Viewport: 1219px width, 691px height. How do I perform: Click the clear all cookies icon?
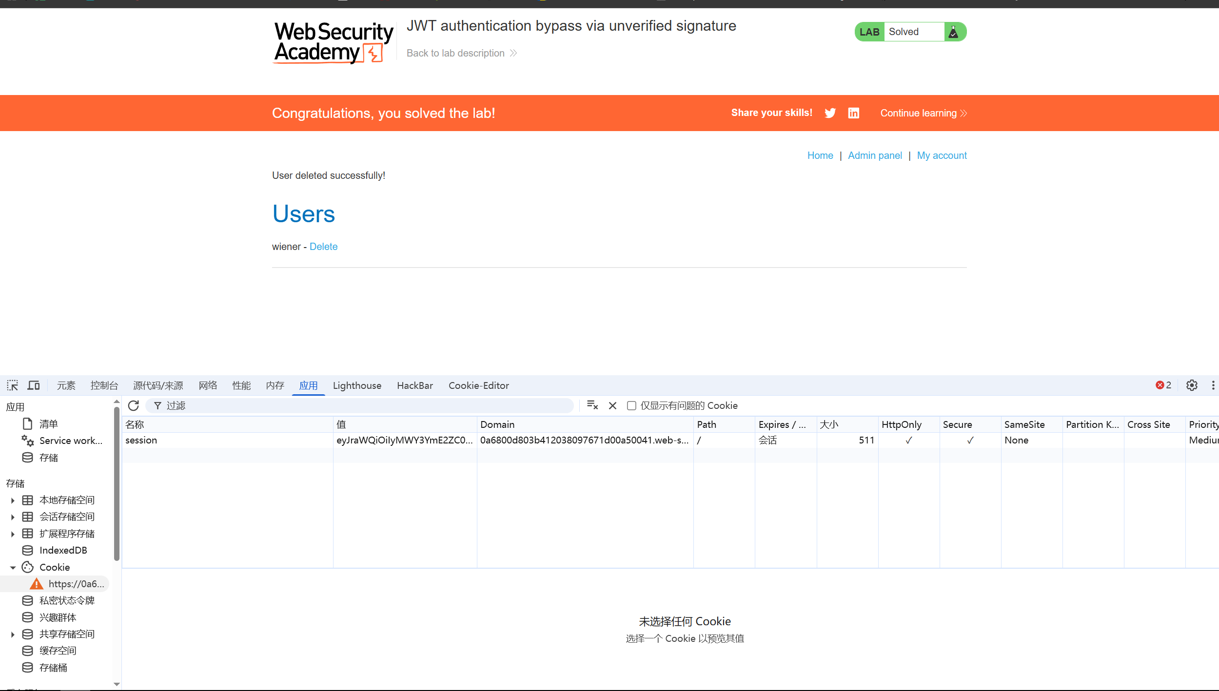point(592,405)
